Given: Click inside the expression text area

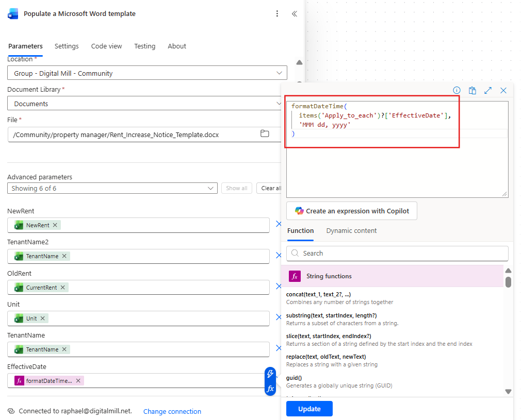Looking at the screenshot, I should 397,149.
